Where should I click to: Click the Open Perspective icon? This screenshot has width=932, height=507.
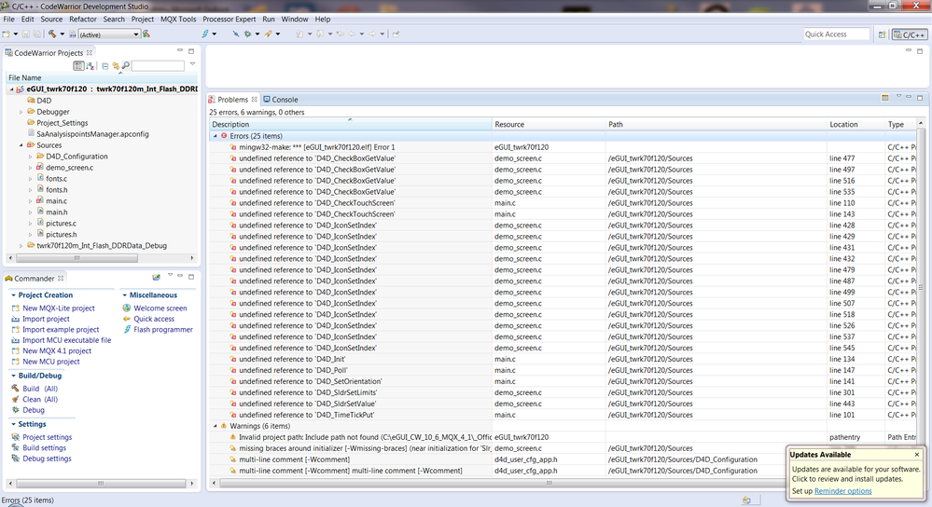click(x=883, y=34)
